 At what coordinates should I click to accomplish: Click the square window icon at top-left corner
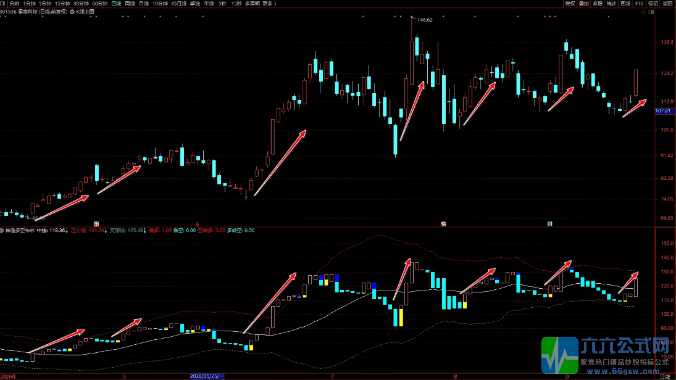tap(3, 4)
